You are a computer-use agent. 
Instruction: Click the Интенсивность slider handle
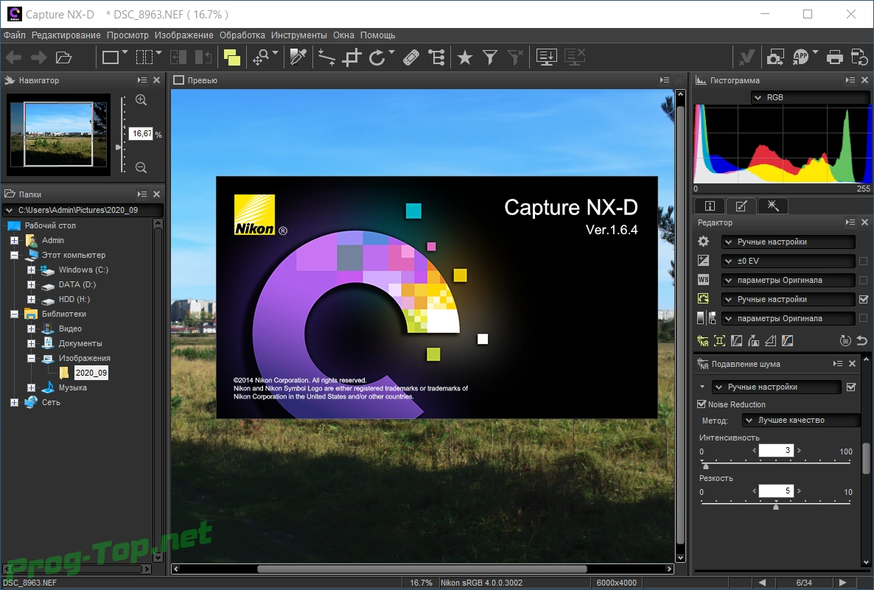click(x=706, y=466)
